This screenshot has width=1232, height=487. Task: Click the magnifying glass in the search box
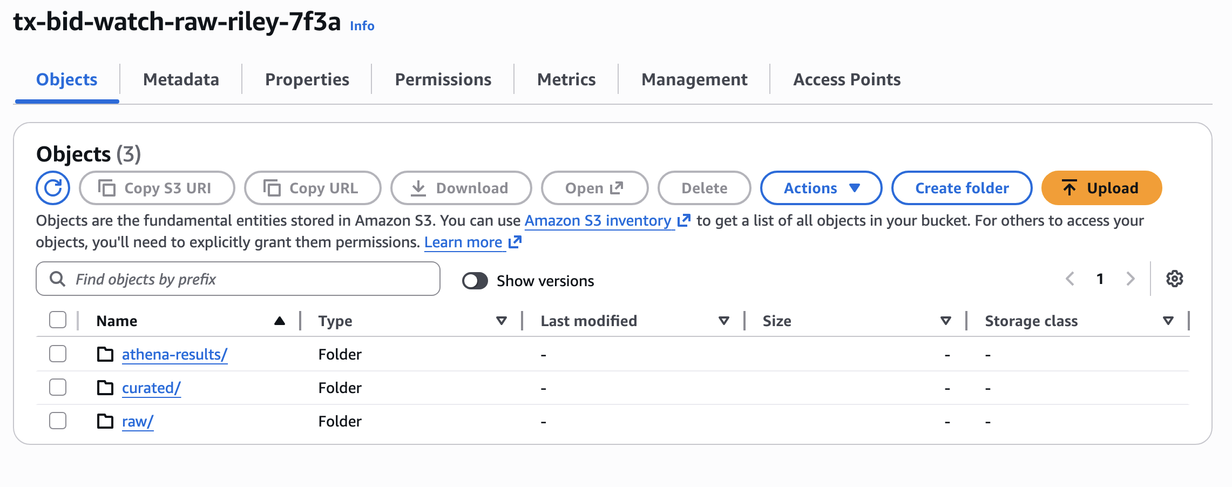pyautogui.click(x=58, y=279)
